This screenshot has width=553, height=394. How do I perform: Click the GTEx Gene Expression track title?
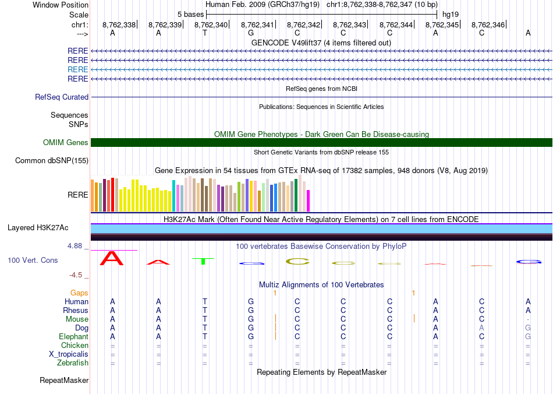(321, 171)
